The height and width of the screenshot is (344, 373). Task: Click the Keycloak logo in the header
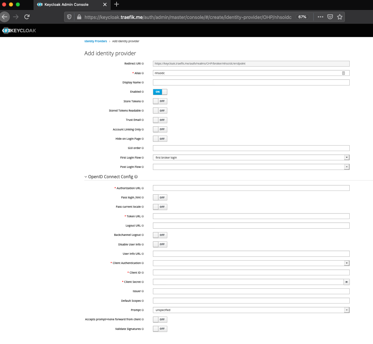(19, 30)
